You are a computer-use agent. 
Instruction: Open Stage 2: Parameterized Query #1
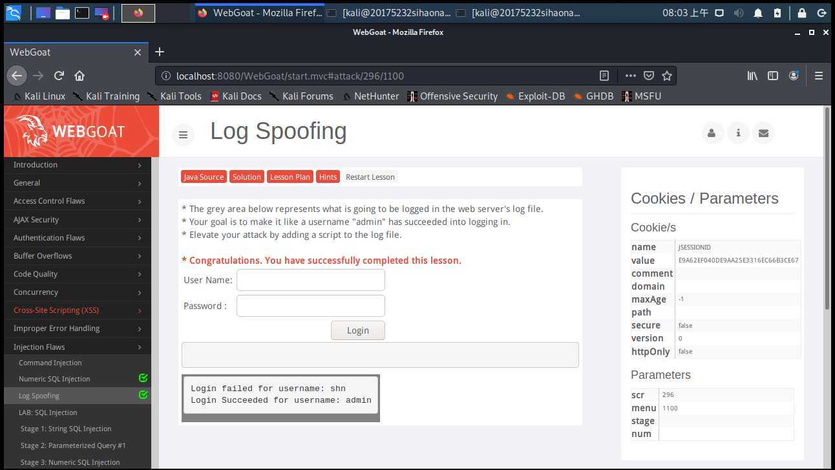pyautogui.click(x=73, y=445)
